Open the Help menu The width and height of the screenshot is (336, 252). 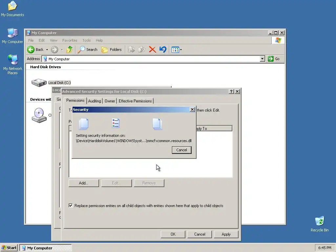(x=99, y=40)
